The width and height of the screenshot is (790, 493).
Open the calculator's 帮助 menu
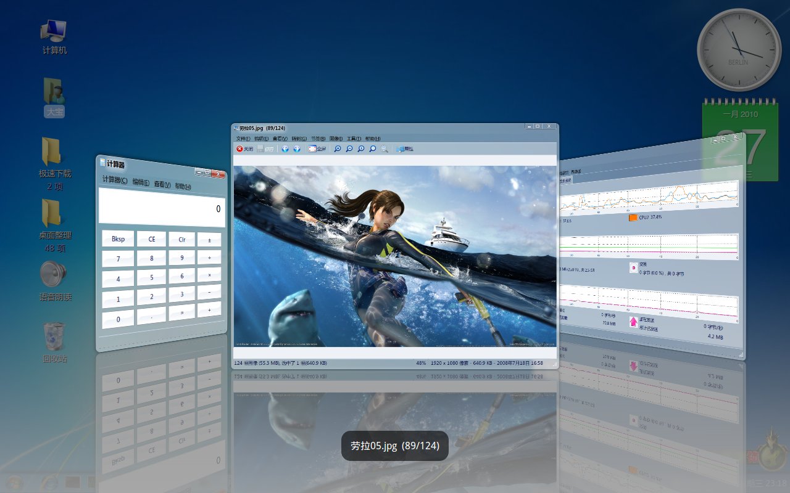[183, 186]
